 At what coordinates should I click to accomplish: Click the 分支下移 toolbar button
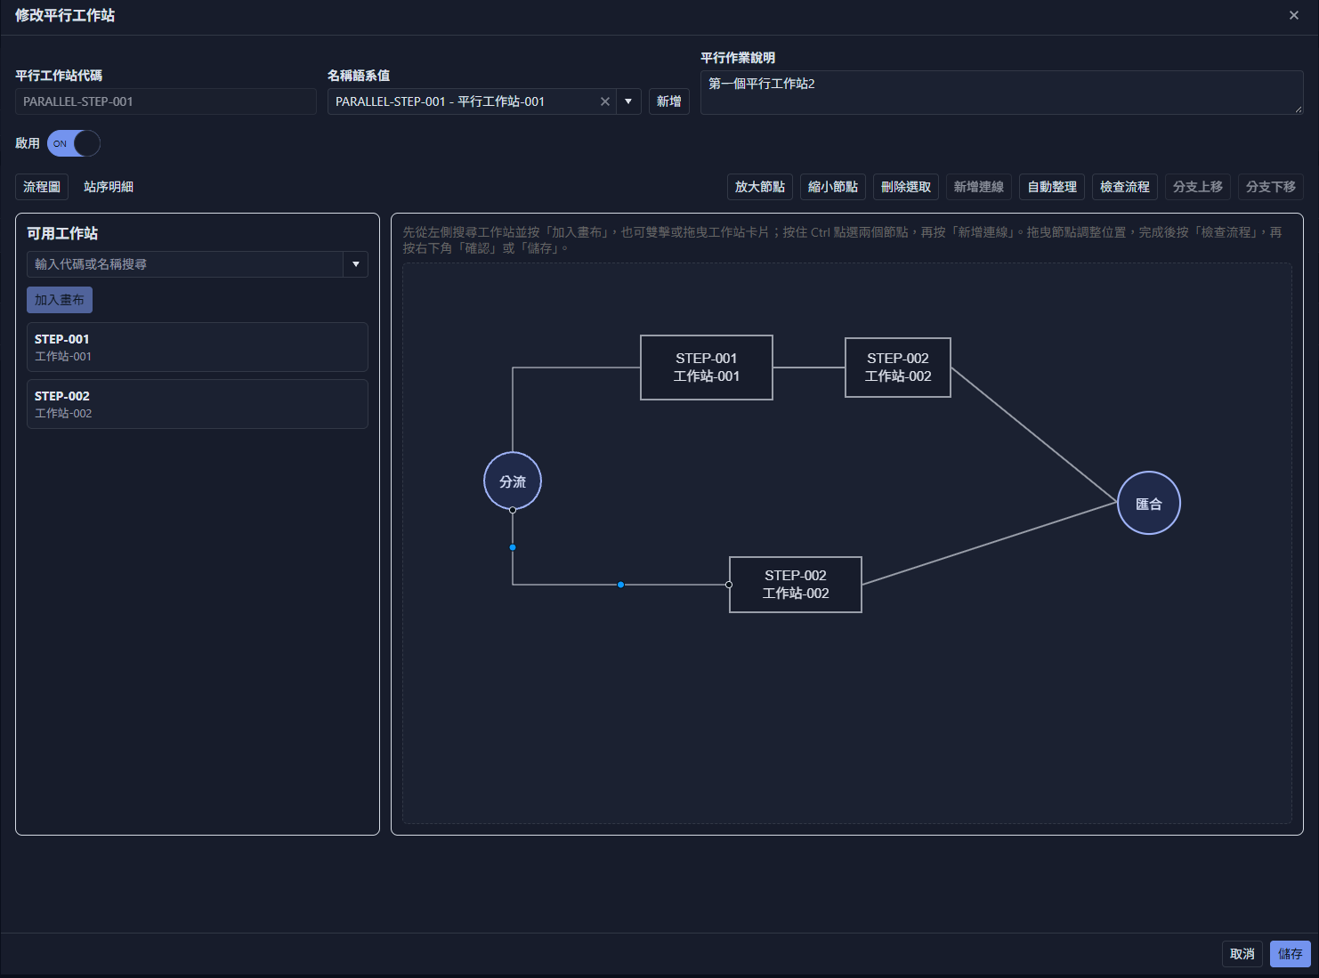(x=1271, y=187)
